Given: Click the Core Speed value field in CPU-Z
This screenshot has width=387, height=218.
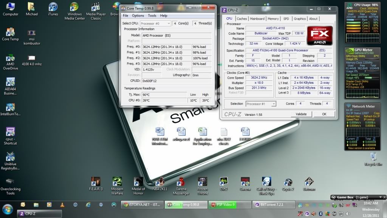Looking at the screenshot, I should [x=259, y=78].
